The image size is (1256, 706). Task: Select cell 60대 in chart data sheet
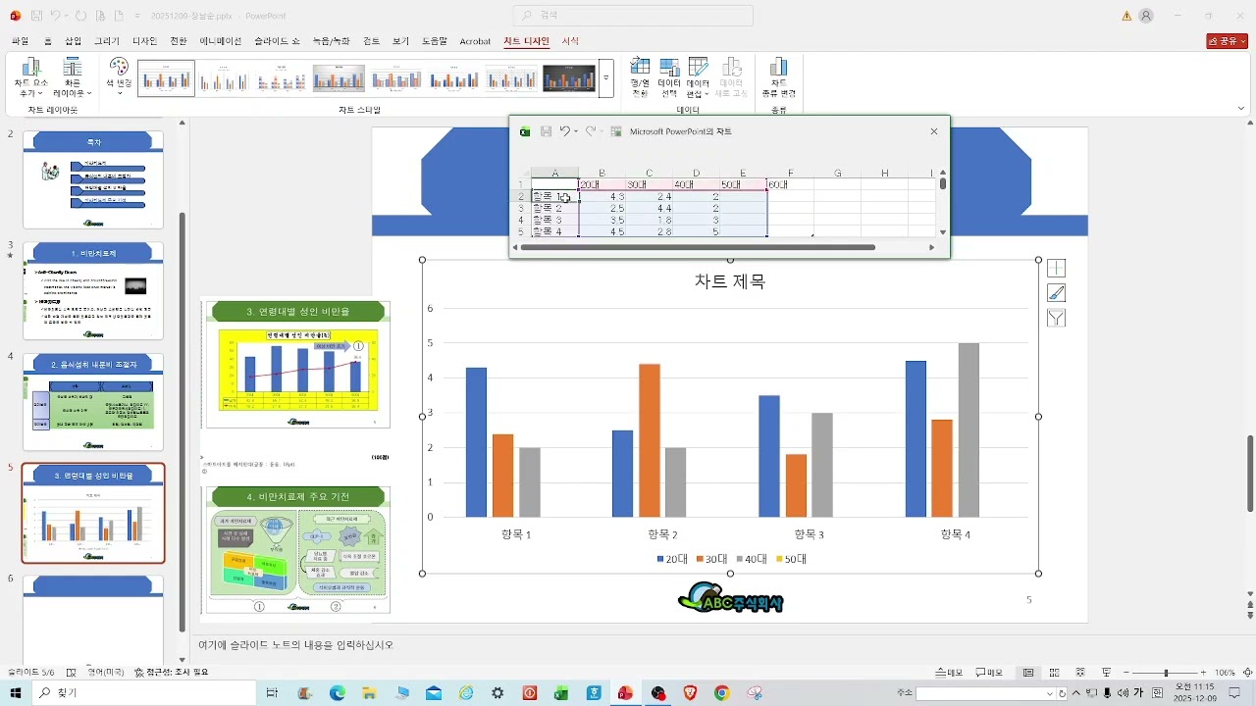pos(791,184)
